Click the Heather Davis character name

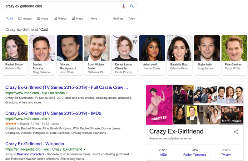pyautogui.click(x=152, y=68)
